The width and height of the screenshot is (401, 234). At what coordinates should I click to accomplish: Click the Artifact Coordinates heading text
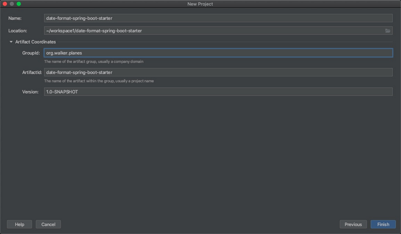[36, 42]
